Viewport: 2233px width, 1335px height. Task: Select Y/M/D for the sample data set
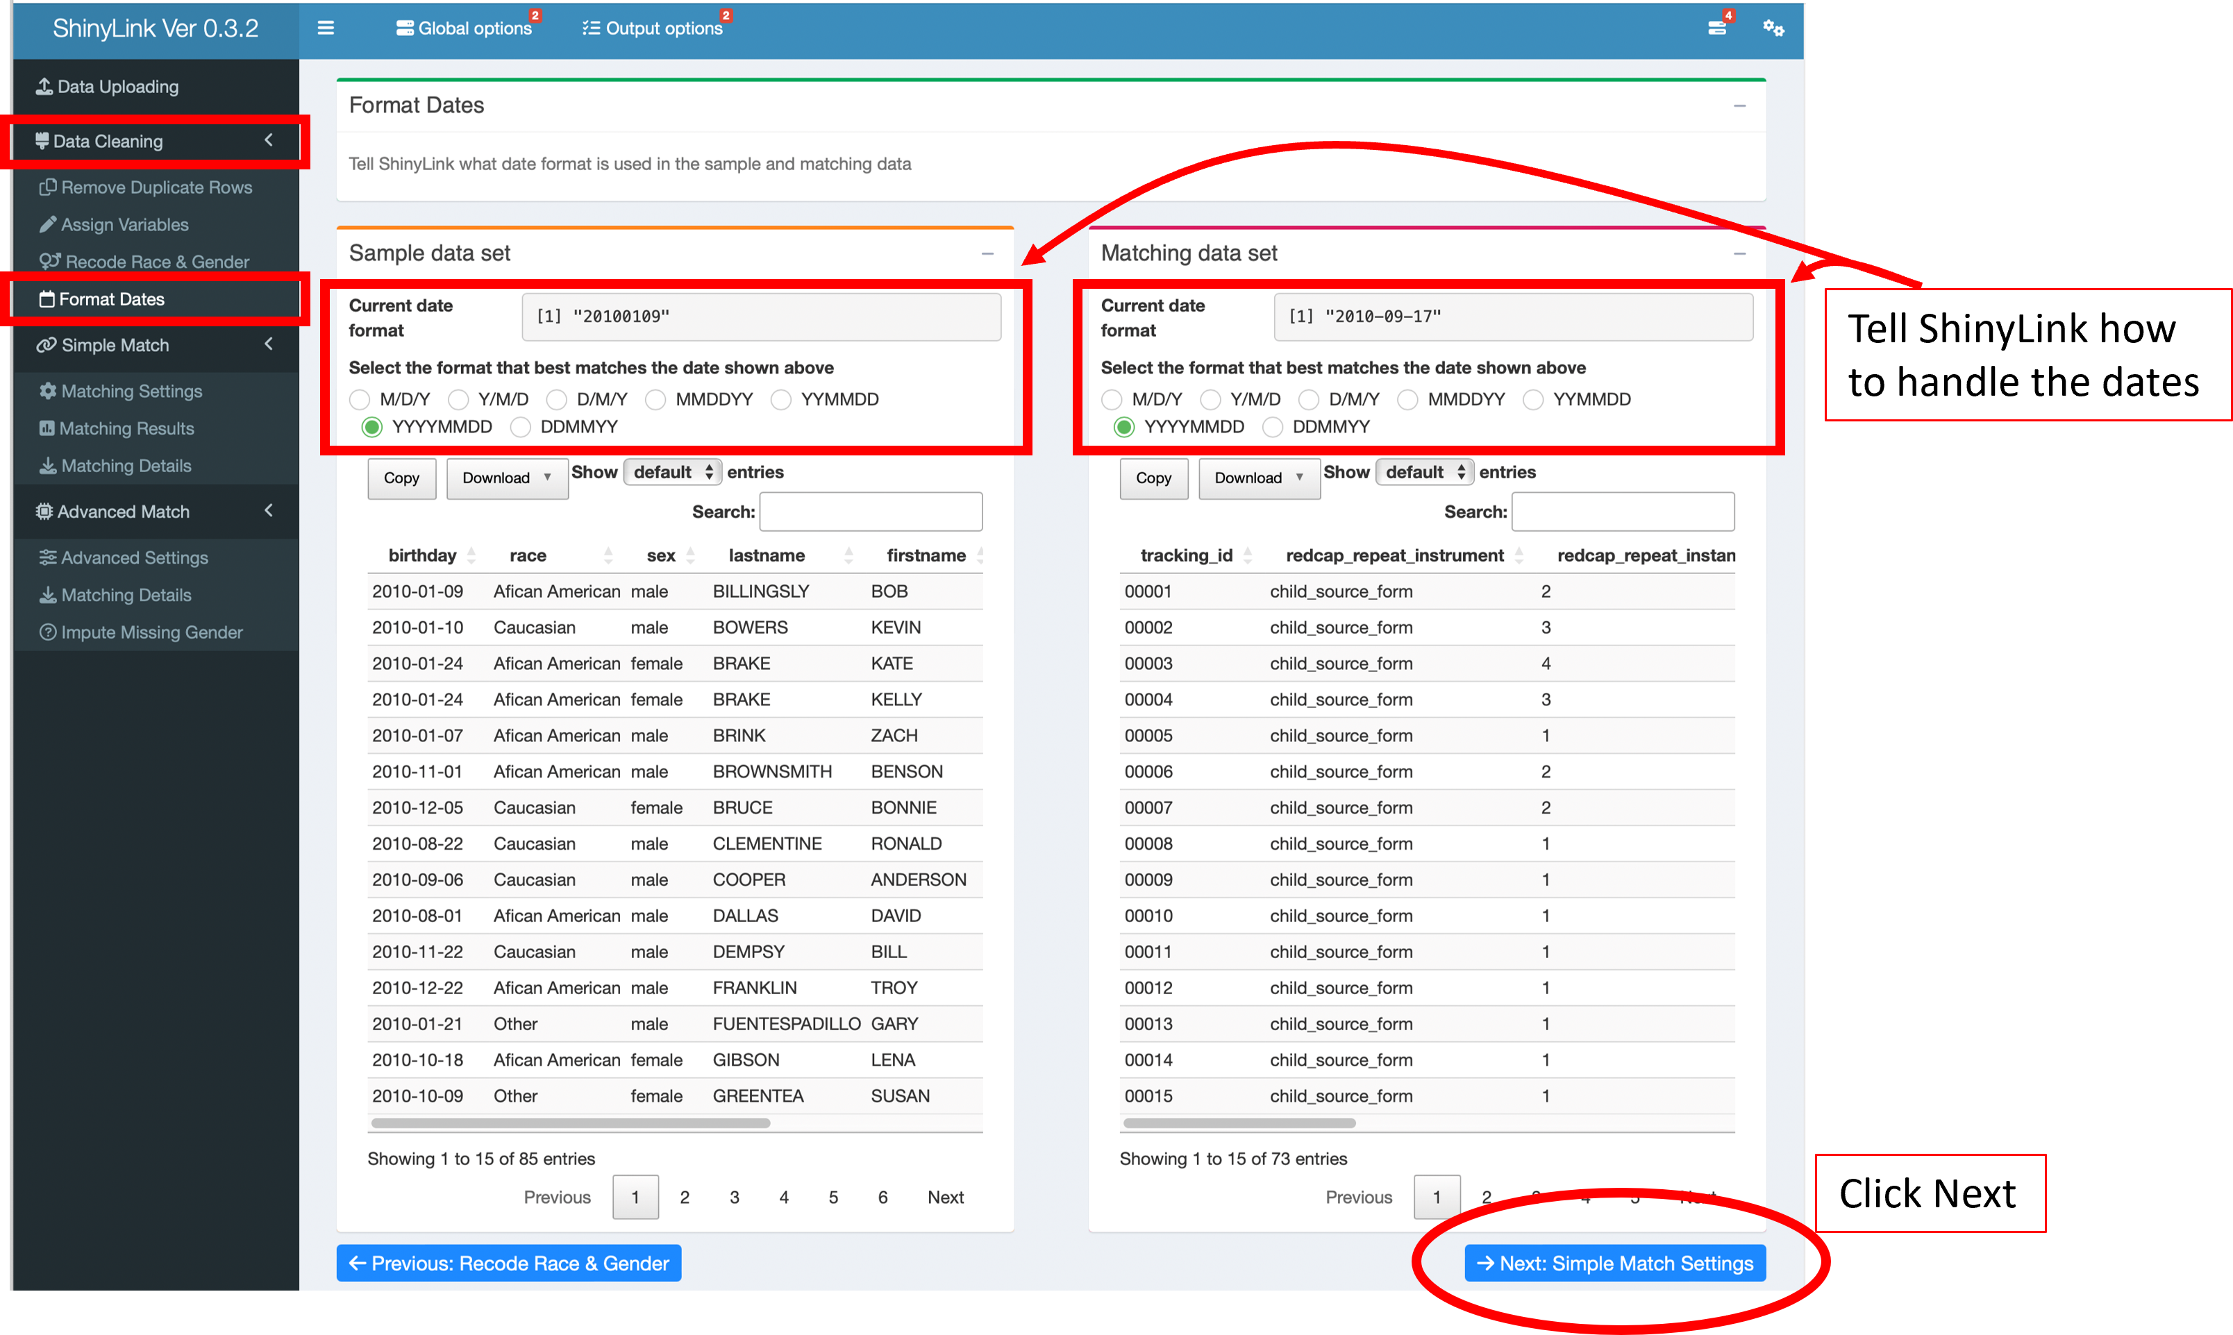click(x=459, y=399)
